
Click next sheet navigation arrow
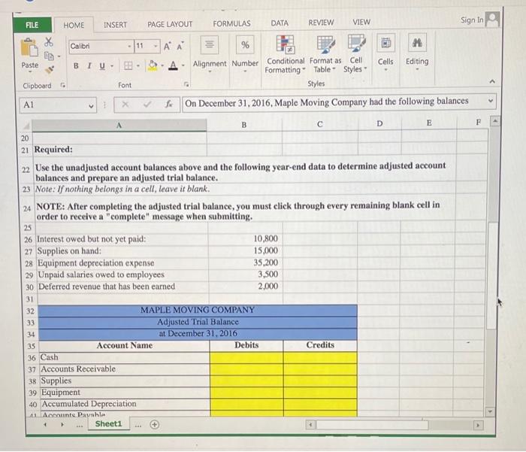point(62,424)
